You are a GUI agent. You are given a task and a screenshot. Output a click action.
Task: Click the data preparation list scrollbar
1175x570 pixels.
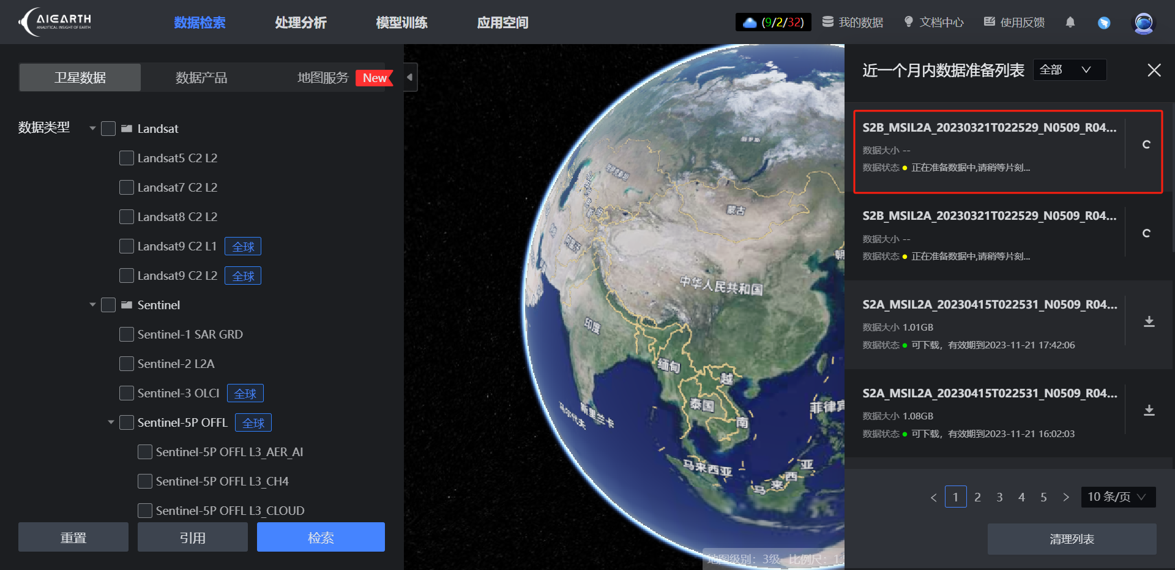pos(1173,178)
